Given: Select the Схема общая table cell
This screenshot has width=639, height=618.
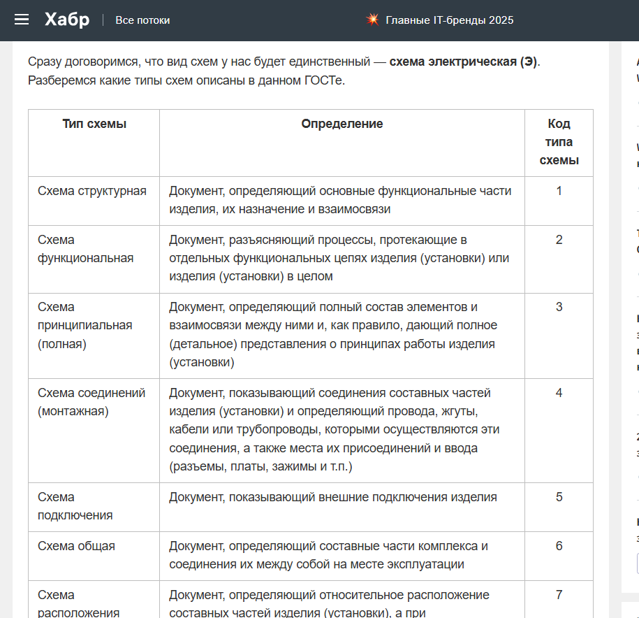Looking at the screenshot, I should [x=76, y=546].
